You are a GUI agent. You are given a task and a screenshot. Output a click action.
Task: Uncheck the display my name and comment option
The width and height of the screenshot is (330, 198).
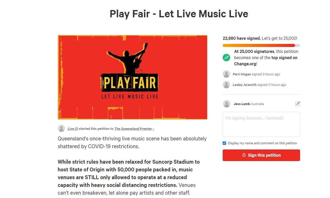(224, 143)
